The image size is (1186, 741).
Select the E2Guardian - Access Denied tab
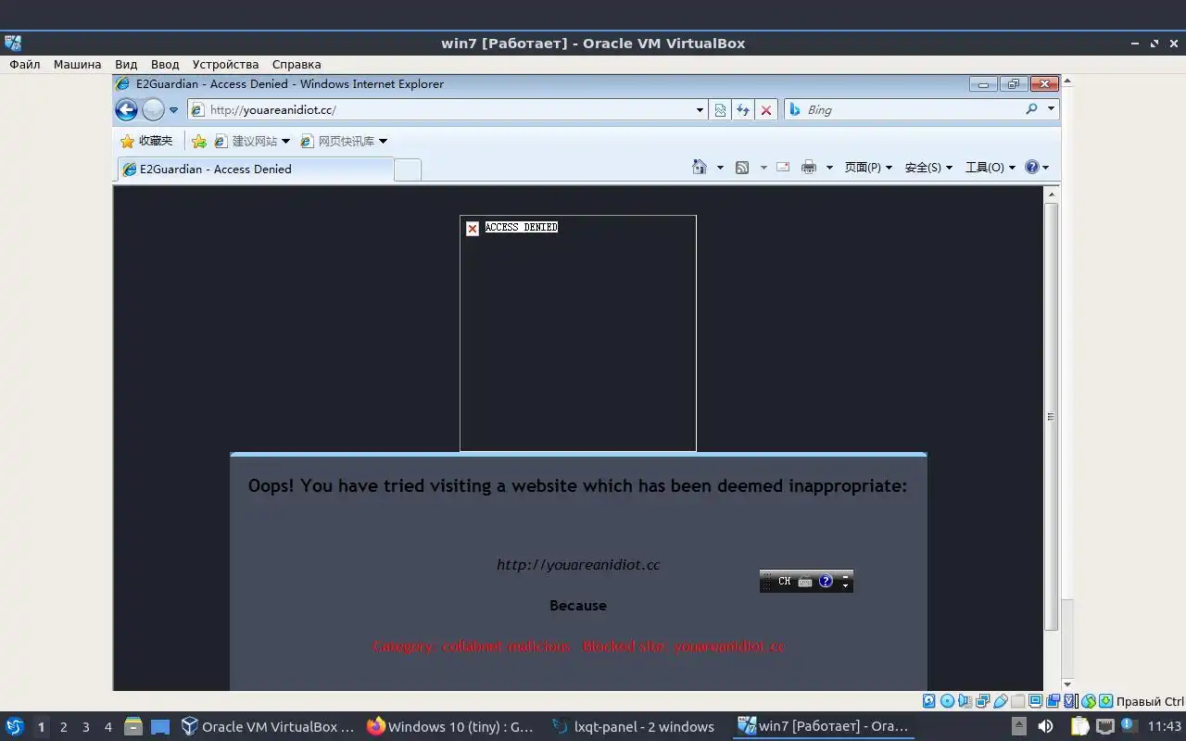point(255,169)
